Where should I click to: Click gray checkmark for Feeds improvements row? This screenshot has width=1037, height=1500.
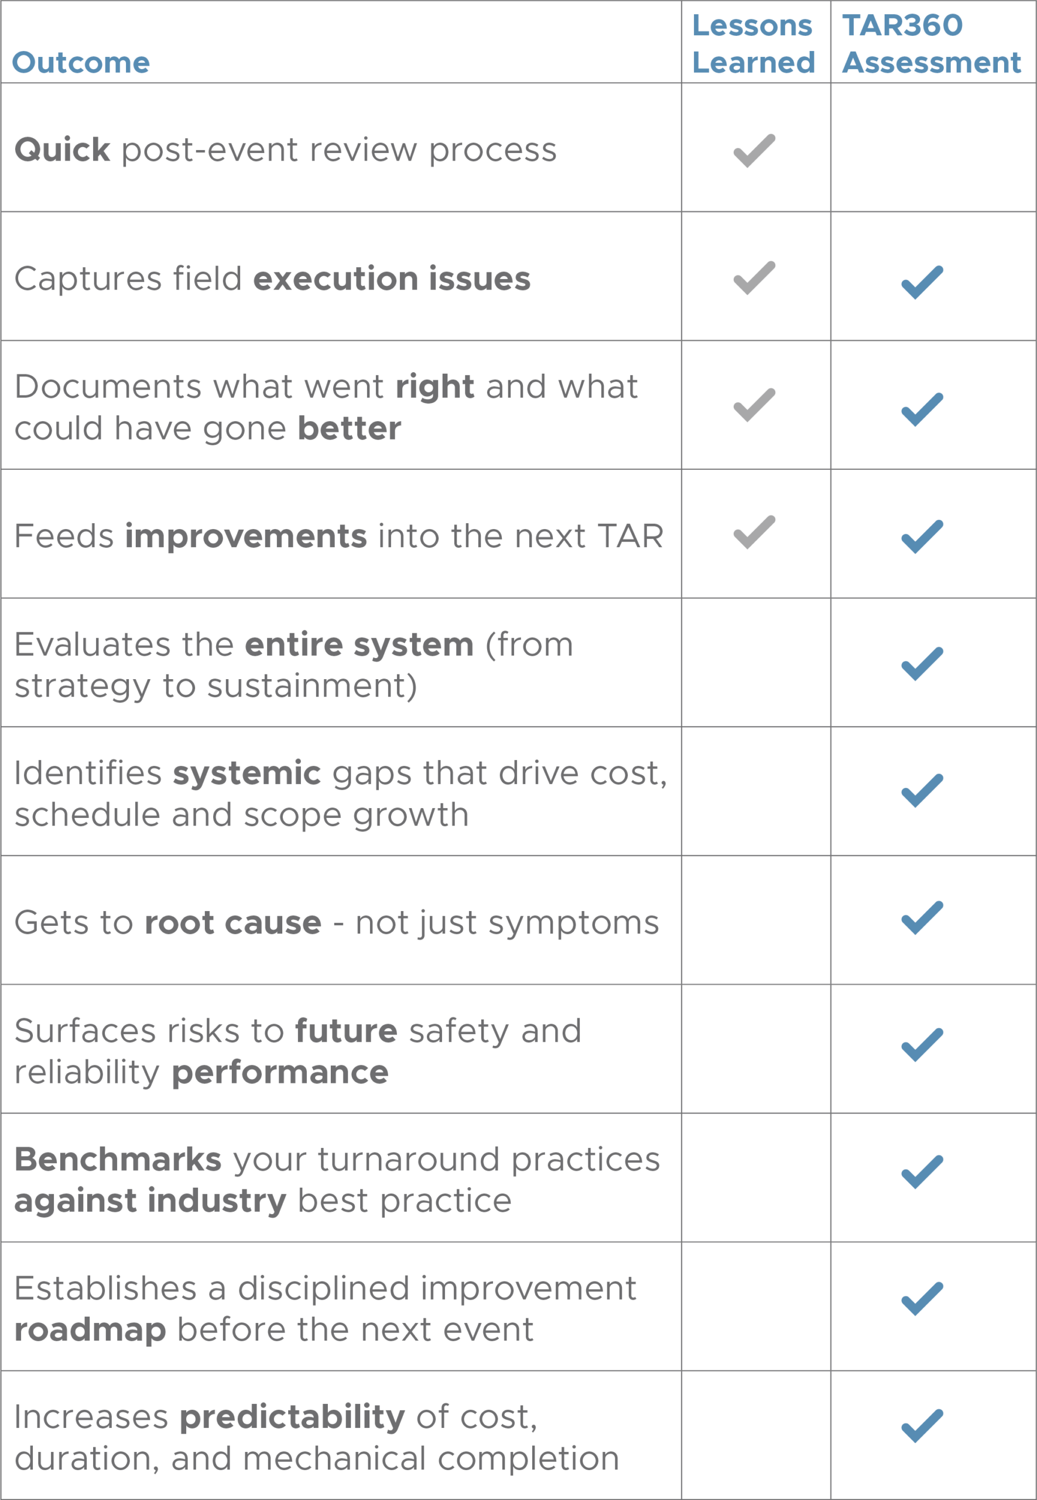tap(754, 533)
